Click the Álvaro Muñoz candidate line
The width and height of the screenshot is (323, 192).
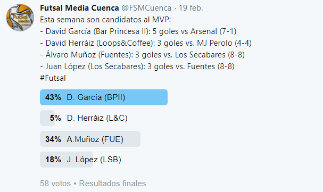[x=142, y=55]
